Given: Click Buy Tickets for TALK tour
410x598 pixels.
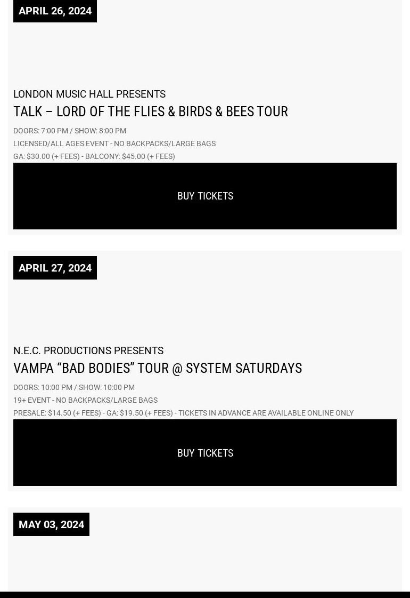Looking at the screenshot, I should click(x=205, y=196).
